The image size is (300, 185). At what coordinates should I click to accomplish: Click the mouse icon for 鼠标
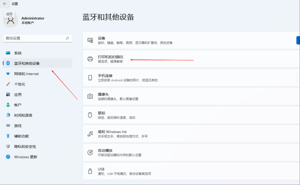point(90,115)
